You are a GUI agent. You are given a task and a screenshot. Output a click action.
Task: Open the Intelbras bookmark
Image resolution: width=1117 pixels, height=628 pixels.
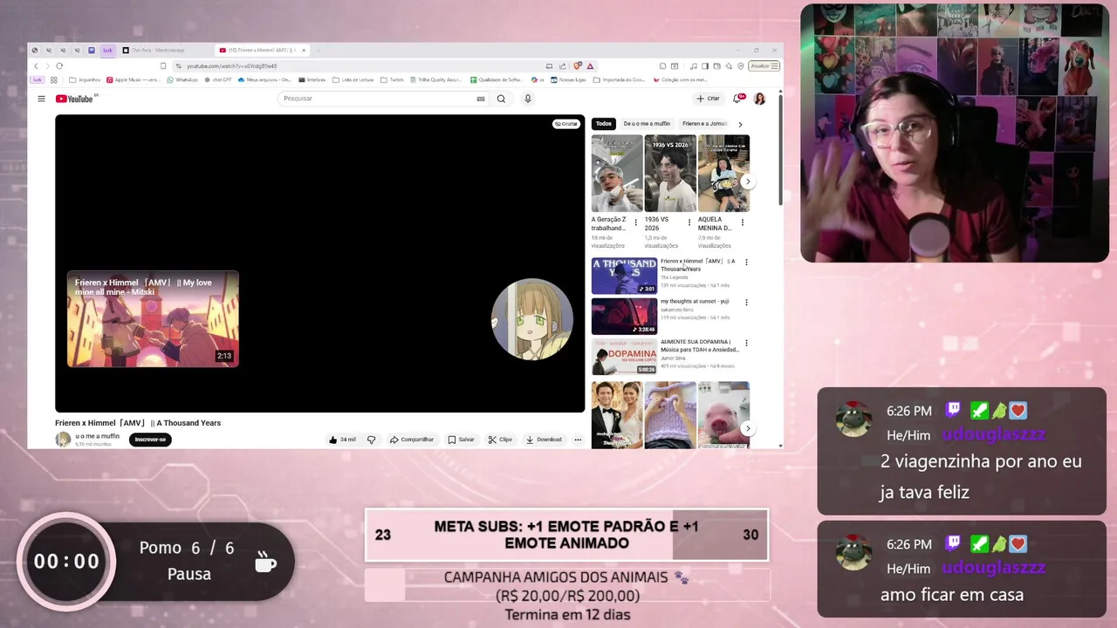tap(312, 79)
